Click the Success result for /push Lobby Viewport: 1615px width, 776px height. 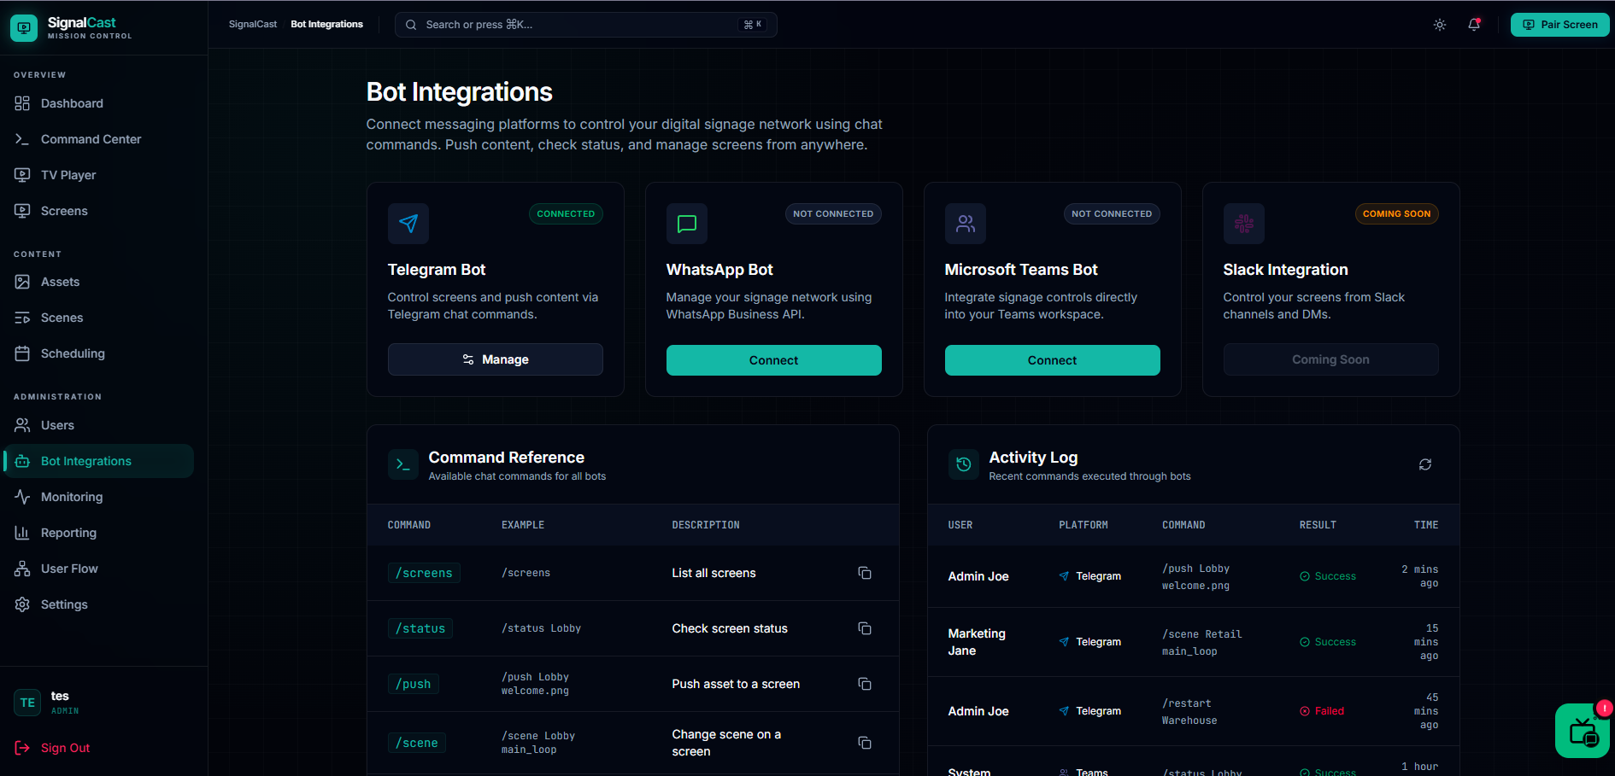(1328, 576)
